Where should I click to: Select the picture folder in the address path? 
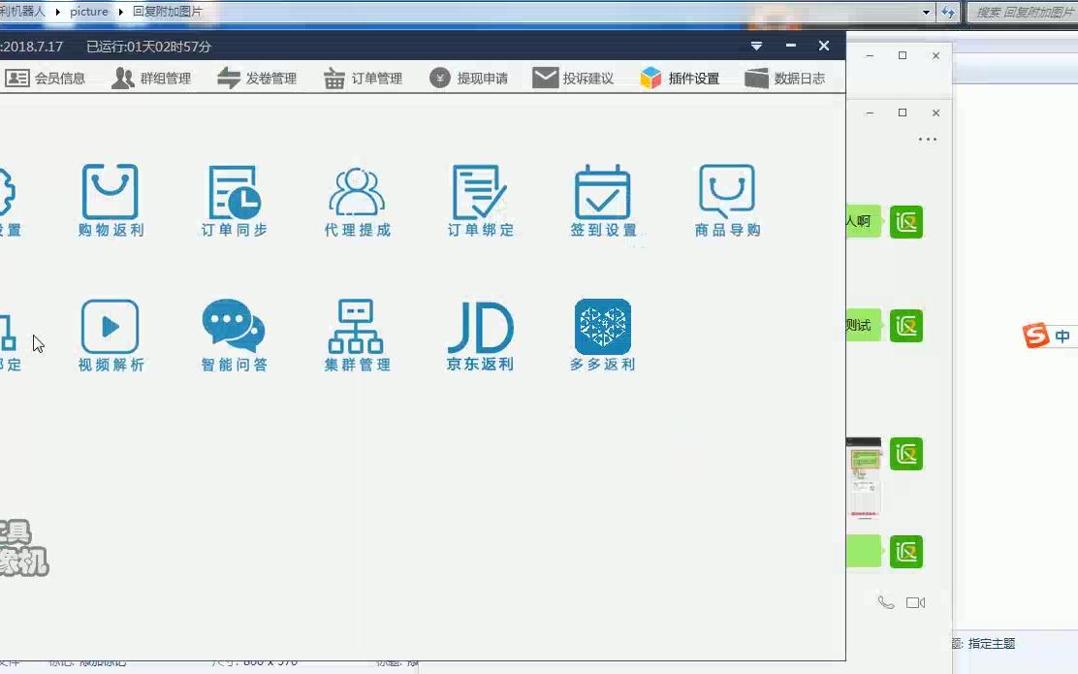point(88,12)
